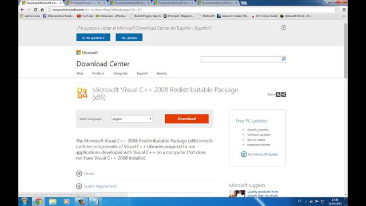Screen dimensions: 366x206
Task: Open the media player taskbar icon
Action: 66,201
